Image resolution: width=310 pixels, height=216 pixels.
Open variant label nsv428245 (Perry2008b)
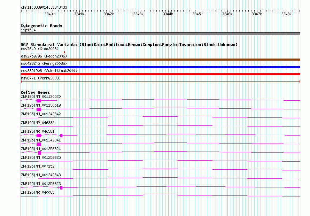pos(44,63)
